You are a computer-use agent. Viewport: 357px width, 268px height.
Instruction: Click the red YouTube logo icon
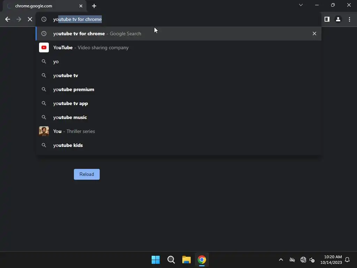click(x=44, y=47)
